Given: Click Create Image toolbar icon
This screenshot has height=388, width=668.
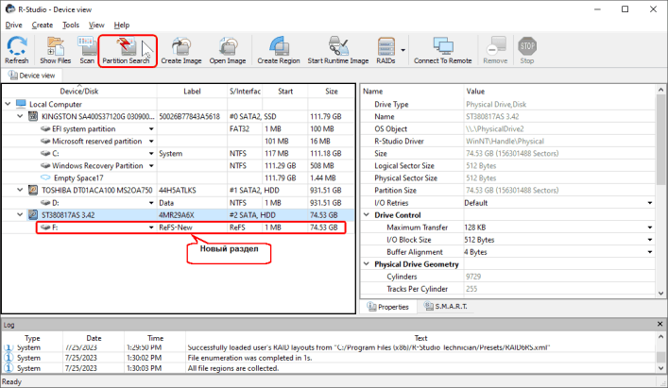Looking at the screenshot, I should (181, 46).
